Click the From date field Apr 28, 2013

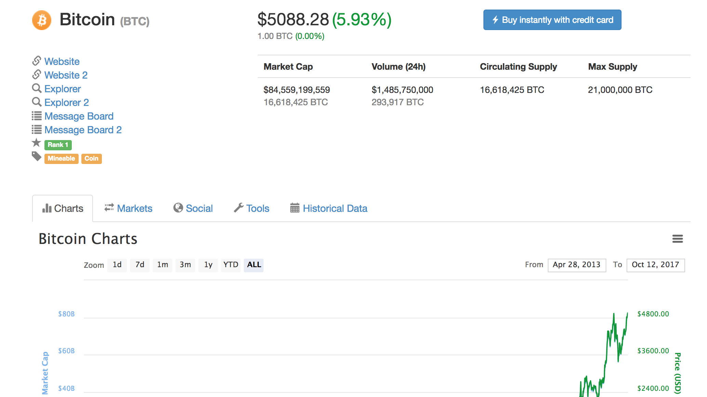(577, 265)
